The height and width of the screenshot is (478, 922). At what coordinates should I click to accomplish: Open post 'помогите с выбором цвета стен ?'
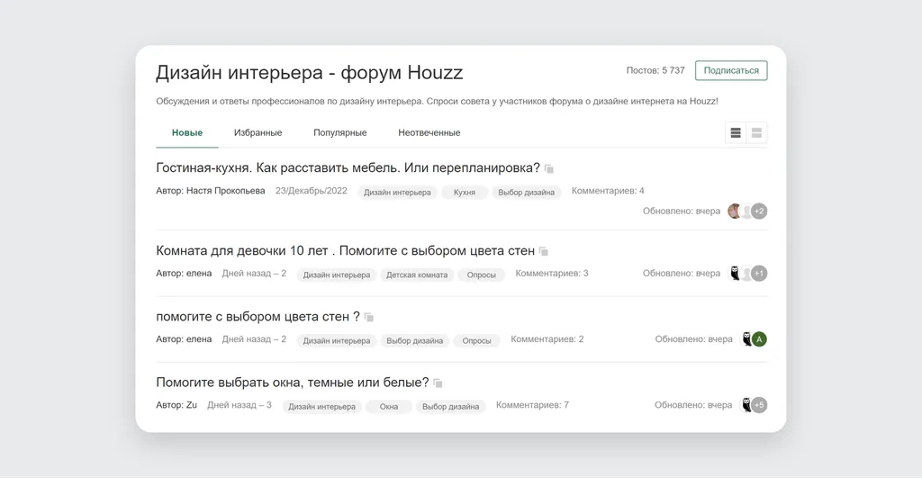258,317
